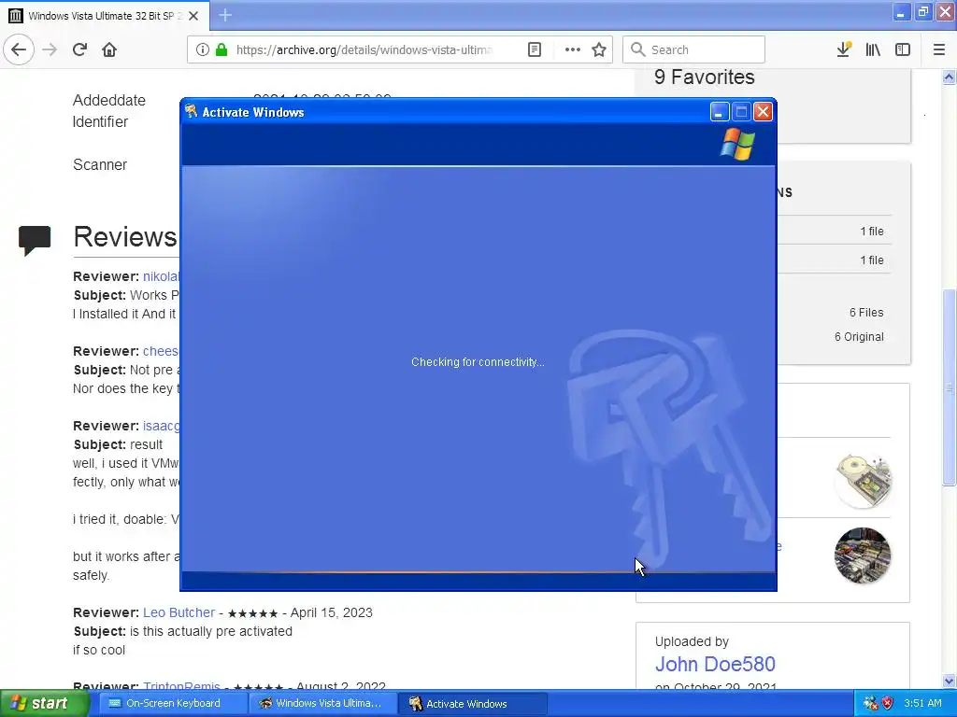Click the page scrollbar down arrow

(949, 681)
